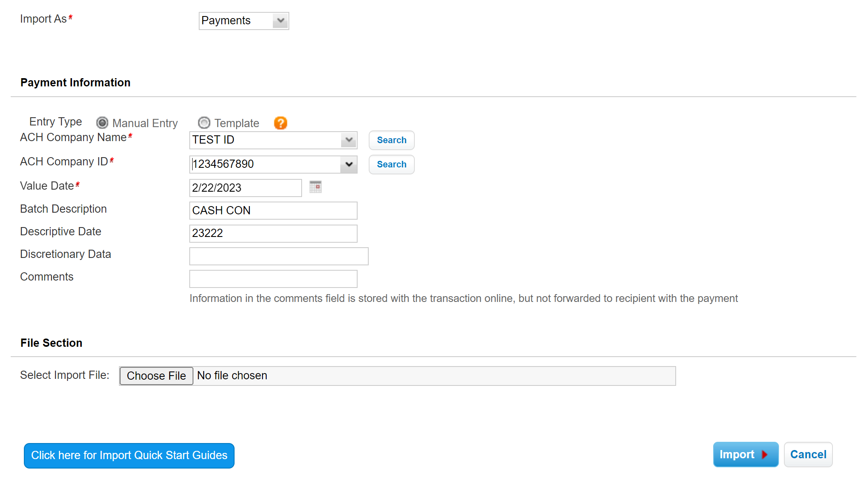Select the Manual Entry radio button
The width and height of the screenshot is (858, 478).
tap(102, 123)
